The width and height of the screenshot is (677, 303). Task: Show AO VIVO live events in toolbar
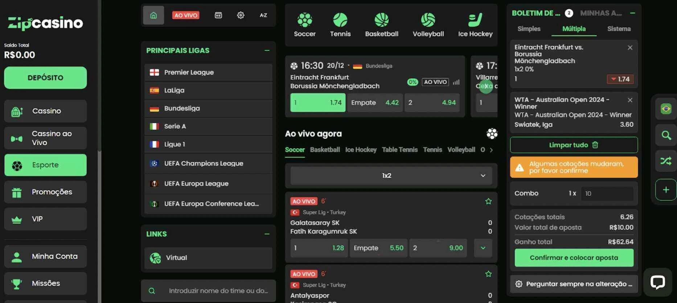point(186,15)
